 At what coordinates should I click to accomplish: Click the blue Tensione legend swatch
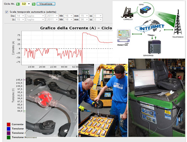click(9, 129)
